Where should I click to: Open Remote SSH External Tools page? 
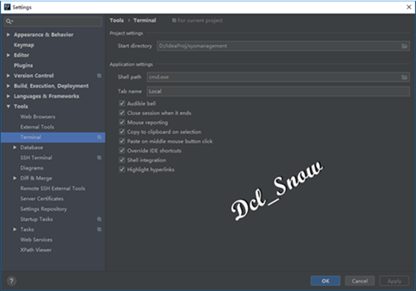[53, 189]
